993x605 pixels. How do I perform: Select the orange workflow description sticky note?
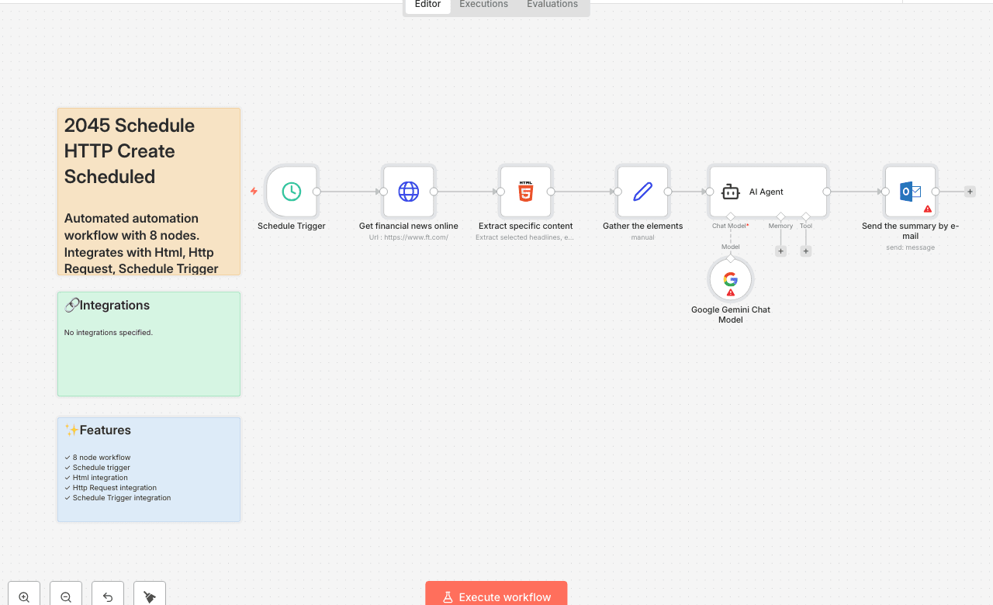(x=148, y=191)
